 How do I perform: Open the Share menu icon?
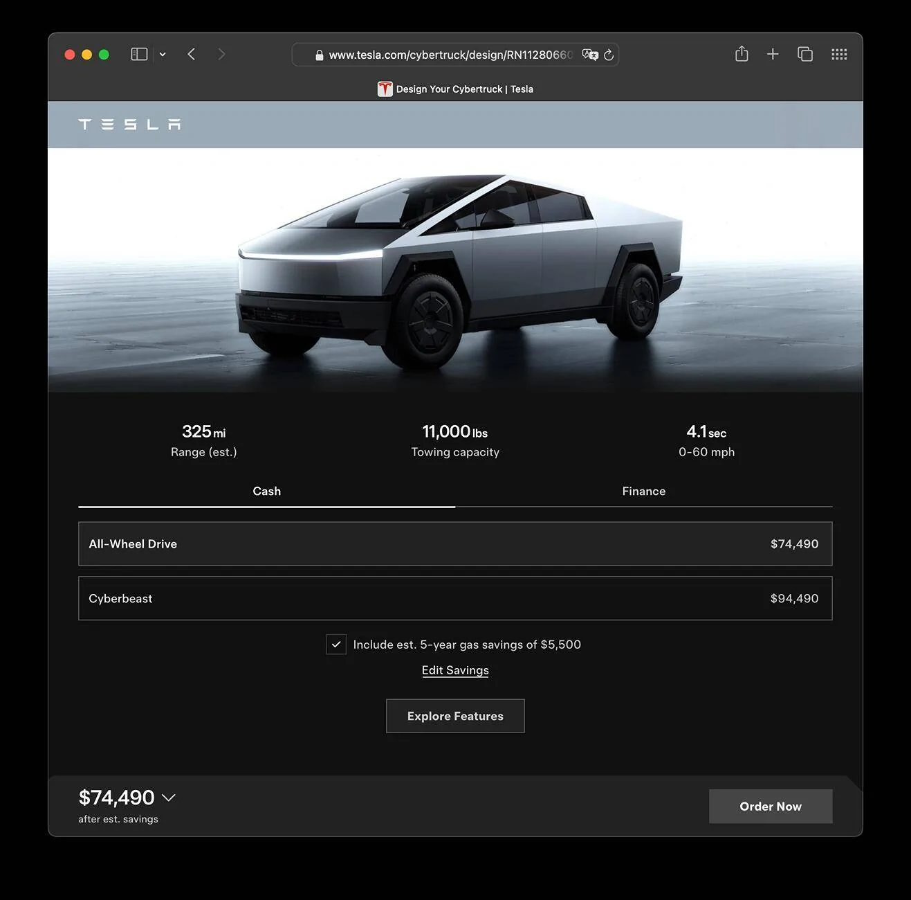tap(742, 53)
